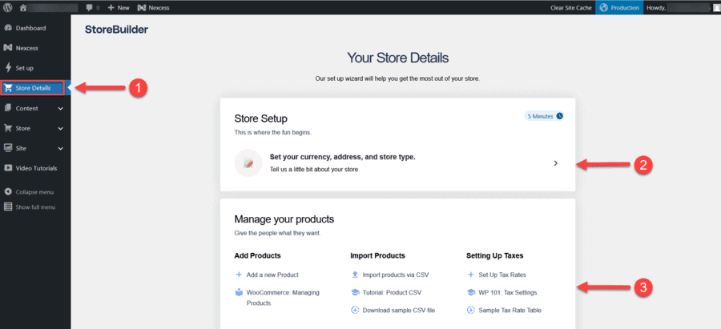Viewport: 721px width, 329px height.
Task: Expand the Content menu chevron
Action: [x=60, y=109]
